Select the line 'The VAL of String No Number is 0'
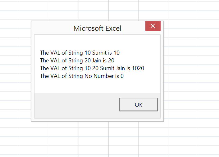The image size is (219, 157). point(82,76)
